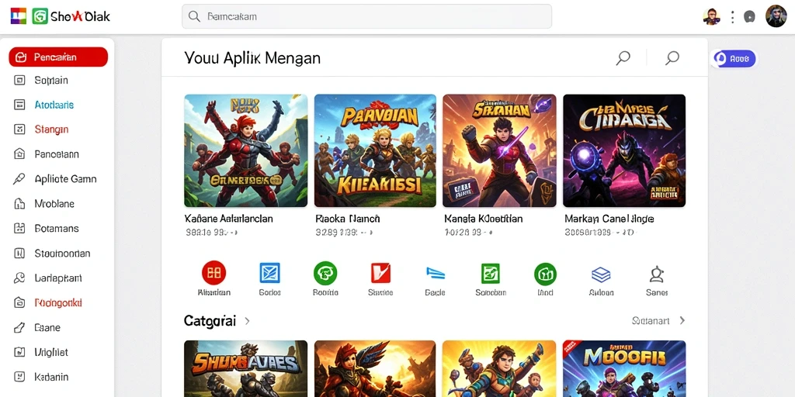Image resolution: width=795 pixels, height=397 pixels.
Task: Click the icon next to Lariepkarn
Action: click(19, 278)
